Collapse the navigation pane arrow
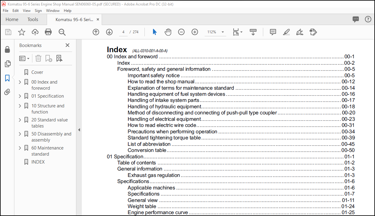The image size is (375, 216). (79, 130)
